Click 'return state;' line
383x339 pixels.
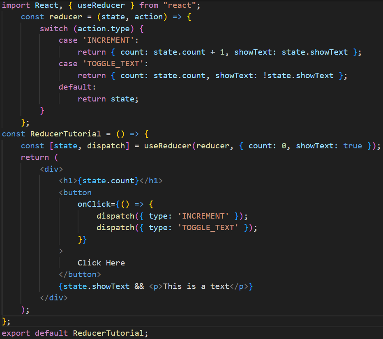tap(108, 99)
